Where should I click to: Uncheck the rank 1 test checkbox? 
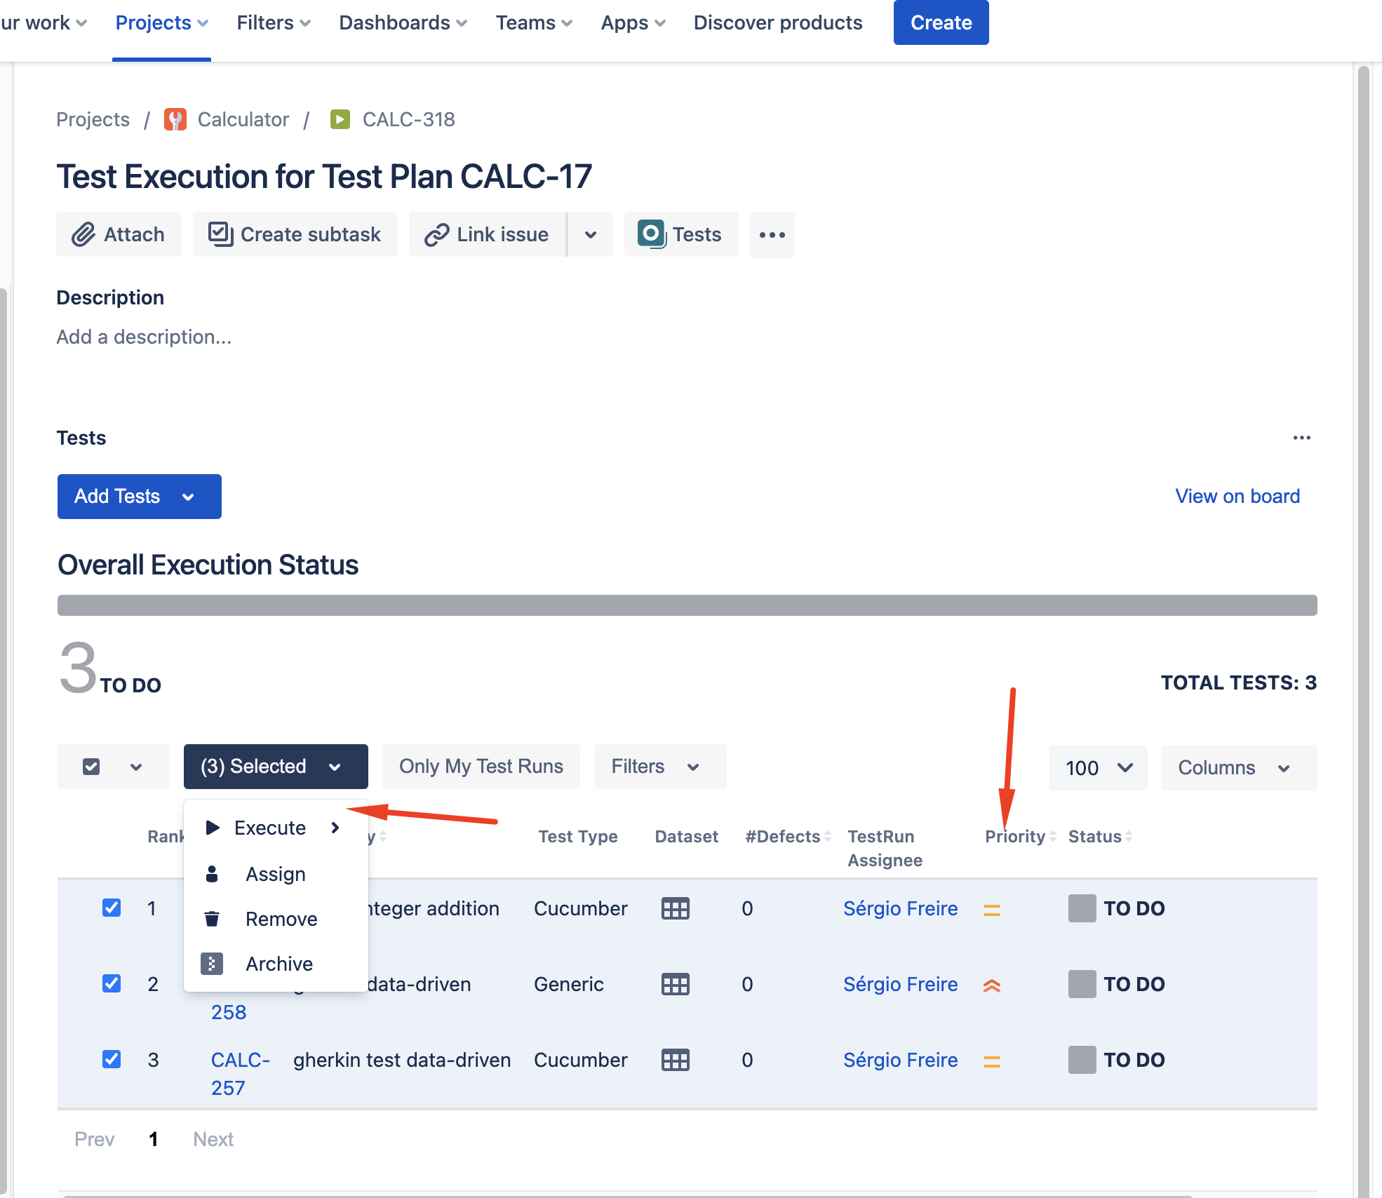click(x=112, y=908)
